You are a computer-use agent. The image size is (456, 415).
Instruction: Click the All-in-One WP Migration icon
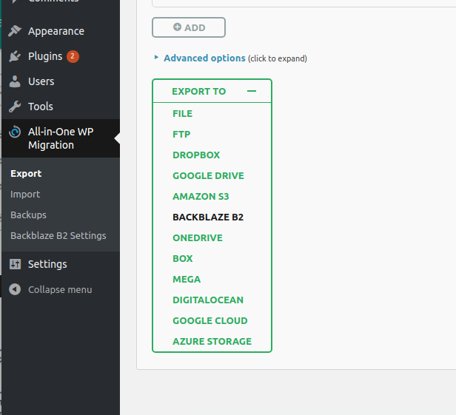click(15, 132)
